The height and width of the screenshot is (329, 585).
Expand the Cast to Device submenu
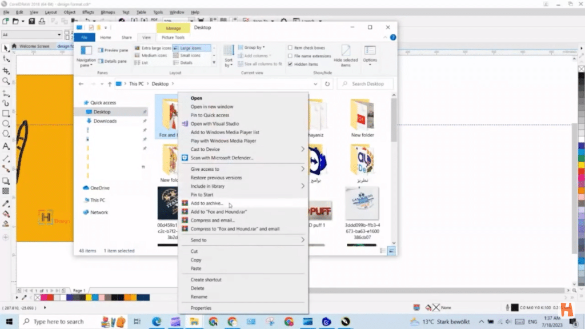click(x=243, y=149)
